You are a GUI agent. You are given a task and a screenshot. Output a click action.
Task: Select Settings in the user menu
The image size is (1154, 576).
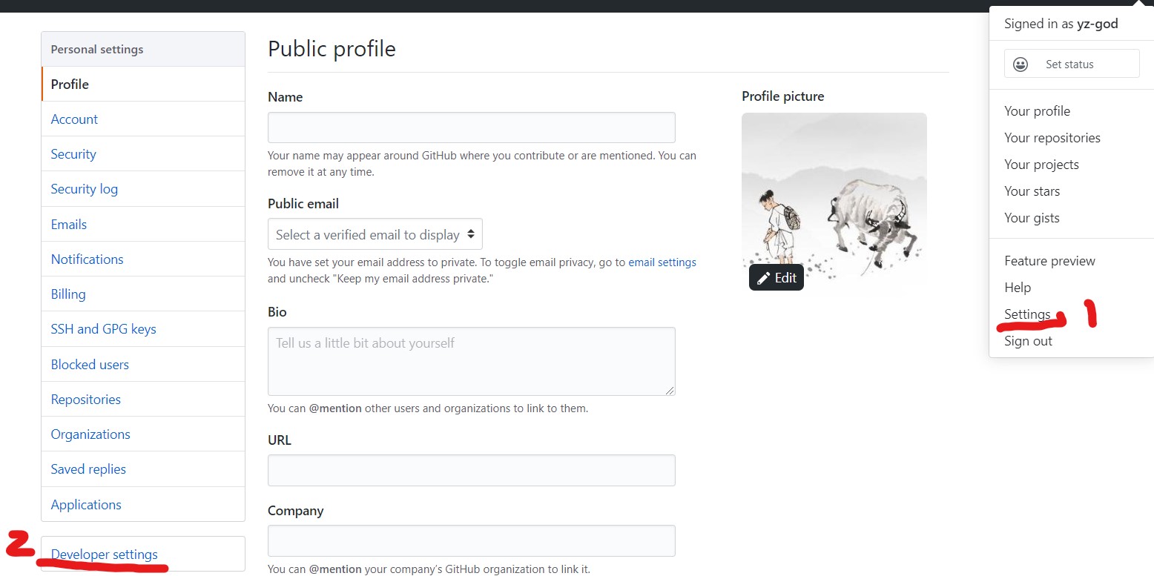point(1027,314)
